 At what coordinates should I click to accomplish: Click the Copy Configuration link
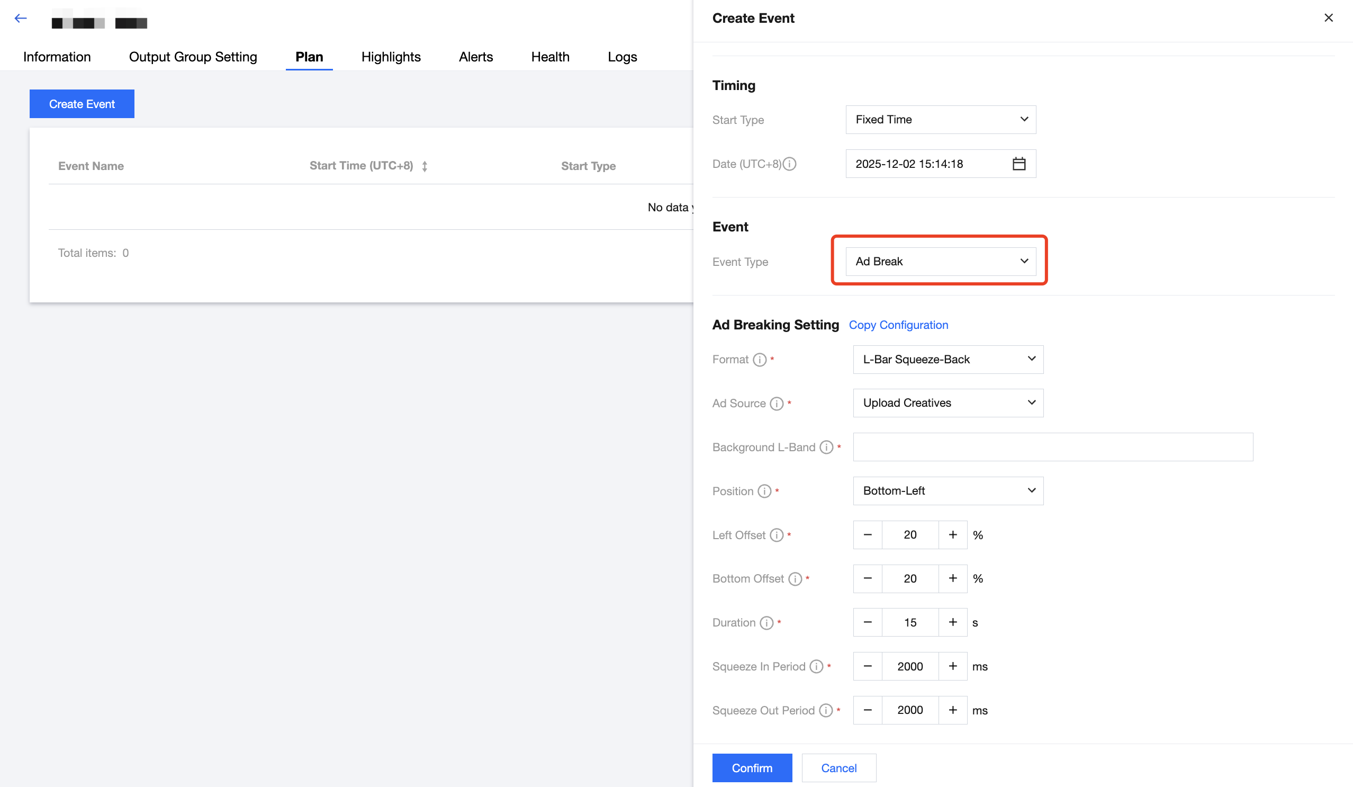898,325
